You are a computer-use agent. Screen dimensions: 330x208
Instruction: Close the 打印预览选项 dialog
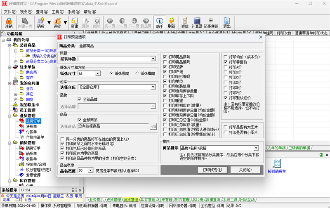[x=261, y=37]
